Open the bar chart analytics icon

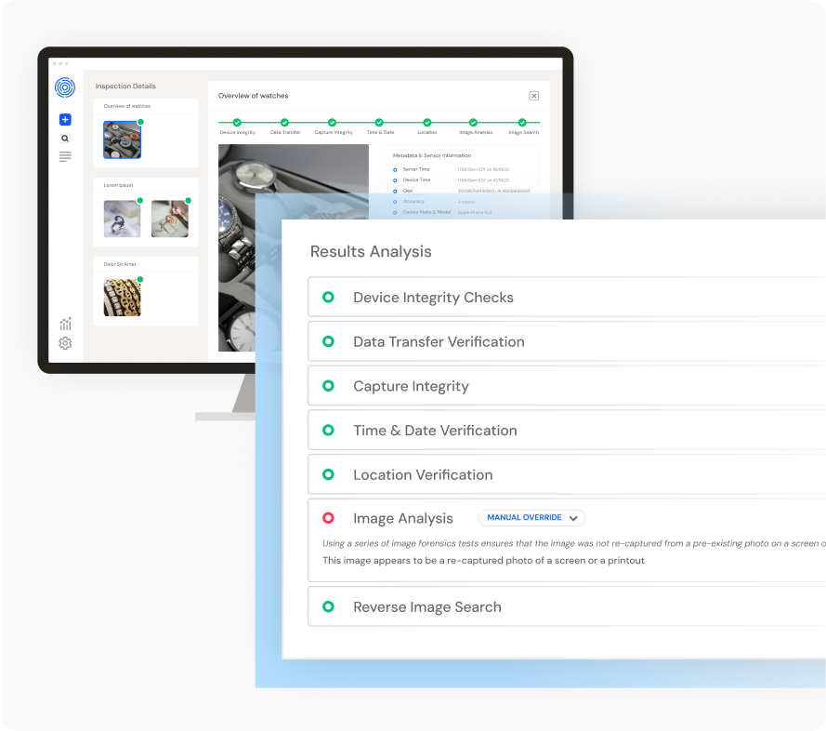pyautogui.click(x=65, y=324)
